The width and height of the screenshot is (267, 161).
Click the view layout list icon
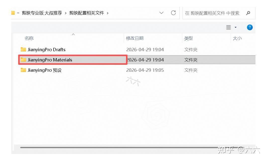[229, 27]
